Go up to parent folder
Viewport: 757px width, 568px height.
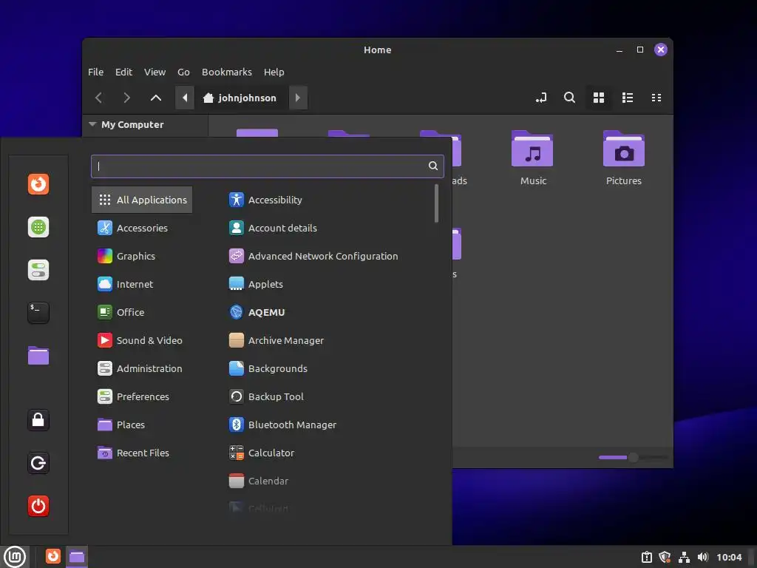tap(155, 98)
